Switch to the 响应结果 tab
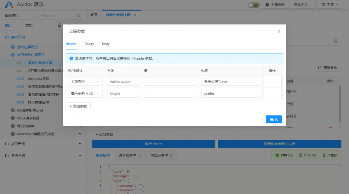The height and width of the screenshot is (194, 349). coord(103,155)
